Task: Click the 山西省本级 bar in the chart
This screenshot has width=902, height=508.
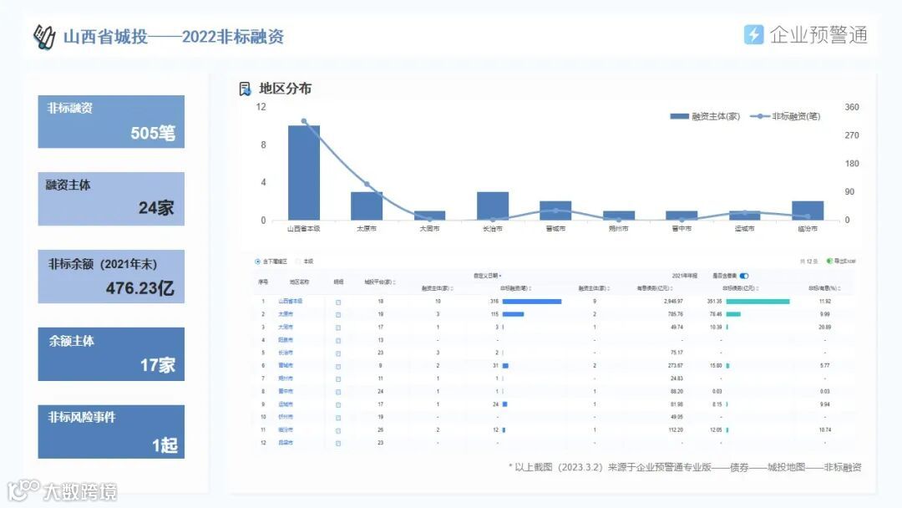Action: tap(304, 173)
